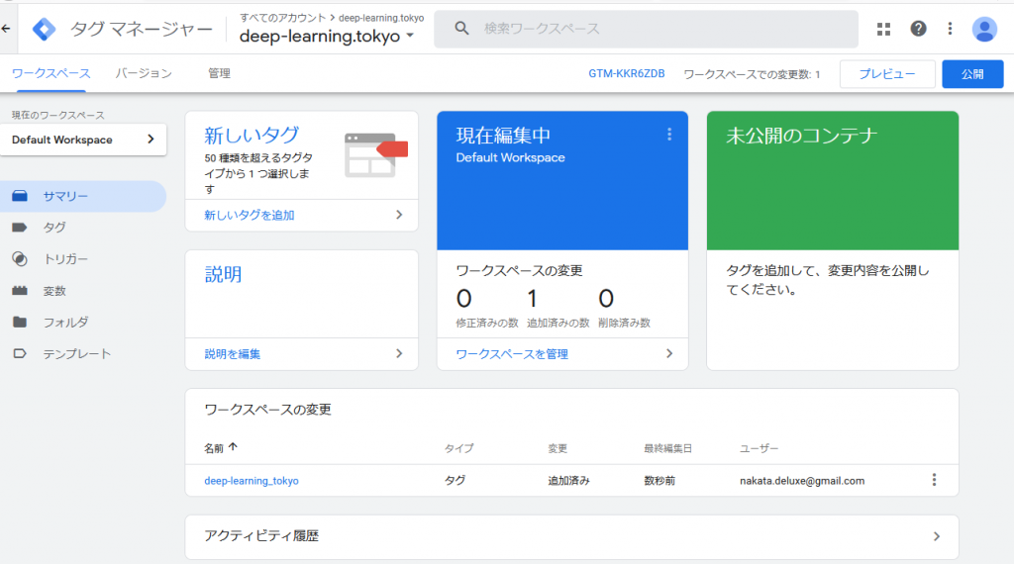Open the help question mark icon
The height and width of the screenshot is (564, 1014).
(918, 29)
